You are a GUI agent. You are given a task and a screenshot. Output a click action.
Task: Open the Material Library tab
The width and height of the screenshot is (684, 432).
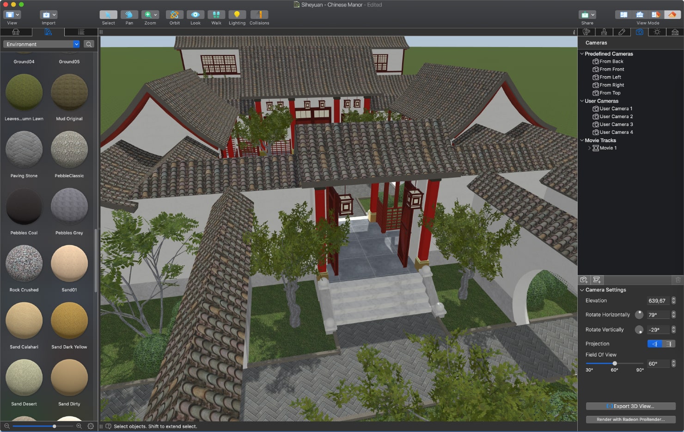(x=48, y=32)
